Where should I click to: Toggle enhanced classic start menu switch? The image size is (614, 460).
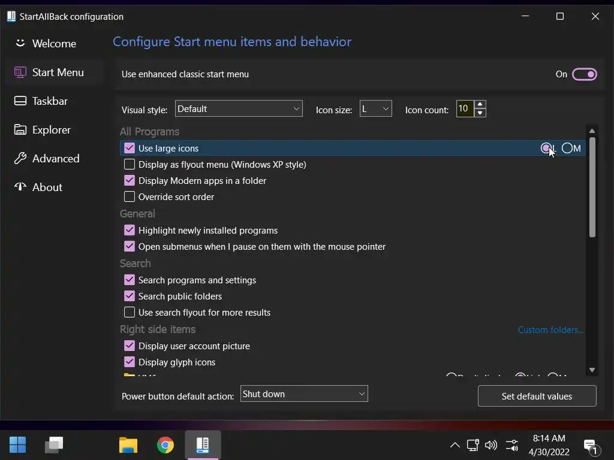pos(584,74)
